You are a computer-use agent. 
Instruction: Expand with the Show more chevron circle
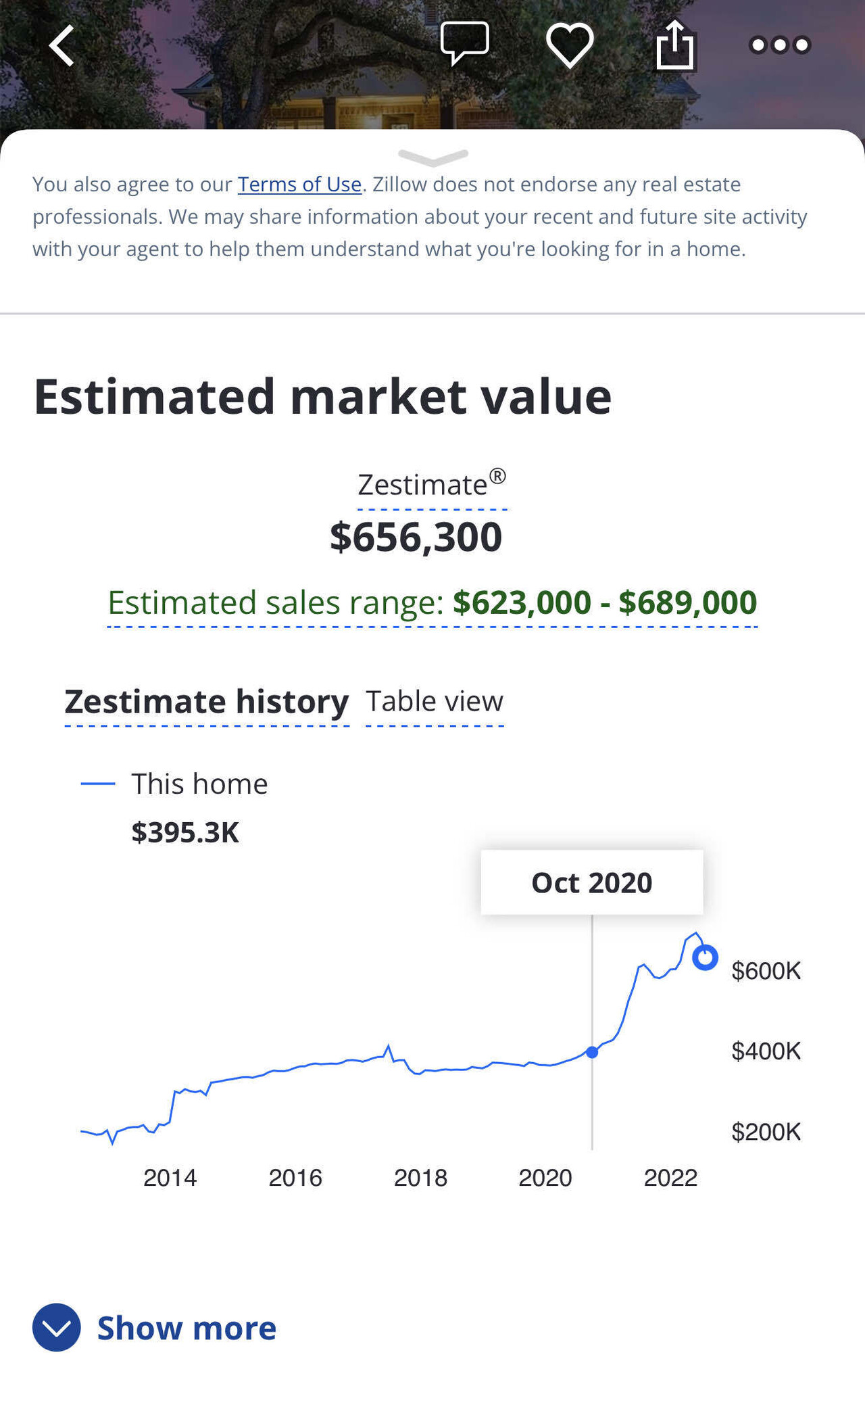pyautogui.click(x=57, y=1327)
